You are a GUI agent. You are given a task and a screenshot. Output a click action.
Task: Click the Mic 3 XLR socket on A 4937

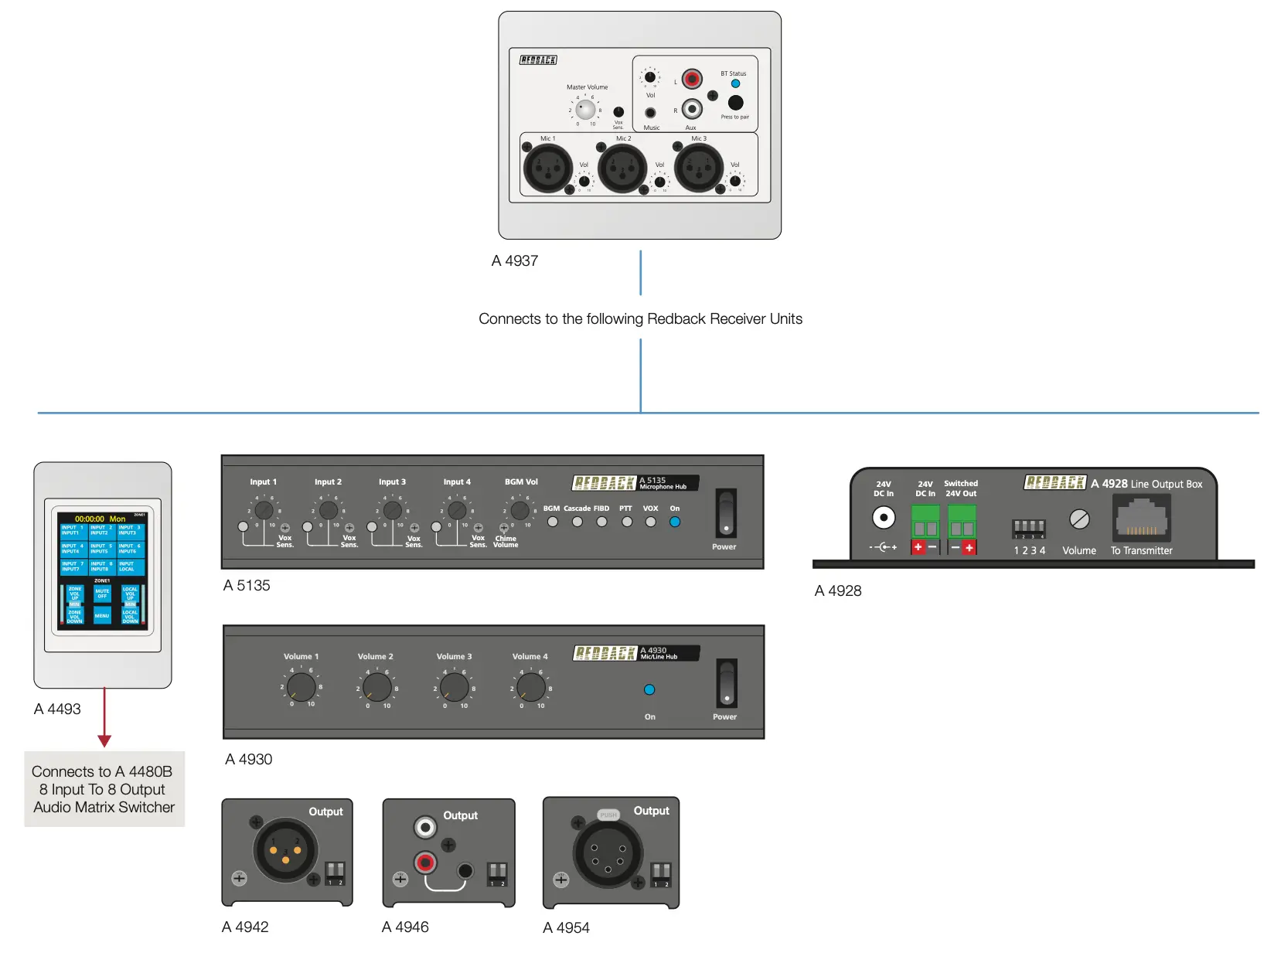coord(699,168)
